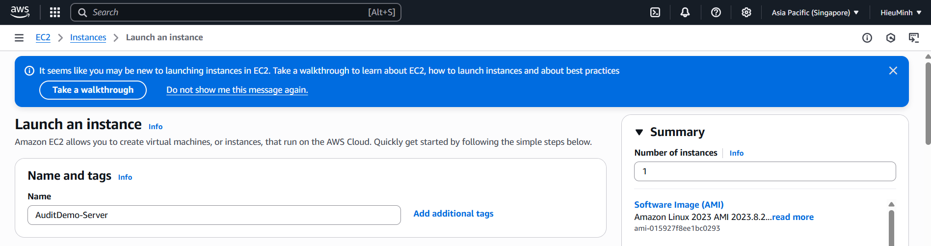This screenshot has width=931, height=246.
Task: Open the Asia Pacific (Singapore) region dropdown
Action: (815, 13)
